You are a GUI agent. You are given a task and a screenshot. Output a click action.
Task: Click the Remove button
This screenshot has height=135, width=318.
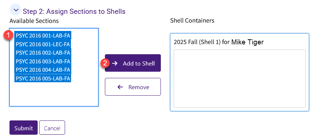pyautogui.click(x=133, y=87)
